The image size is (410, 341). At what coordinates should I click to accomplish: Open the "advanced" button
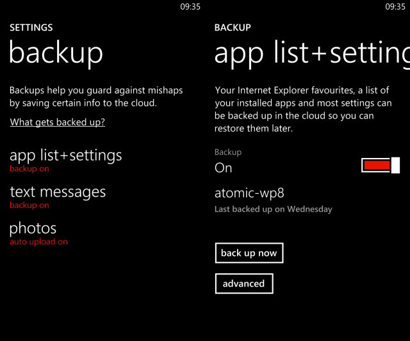[244, 283]
